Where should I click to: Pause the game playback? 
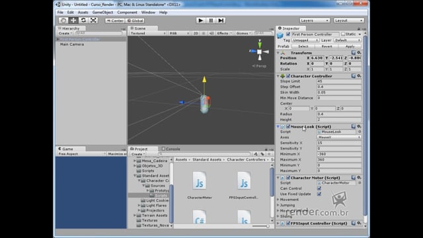(211, 20)
